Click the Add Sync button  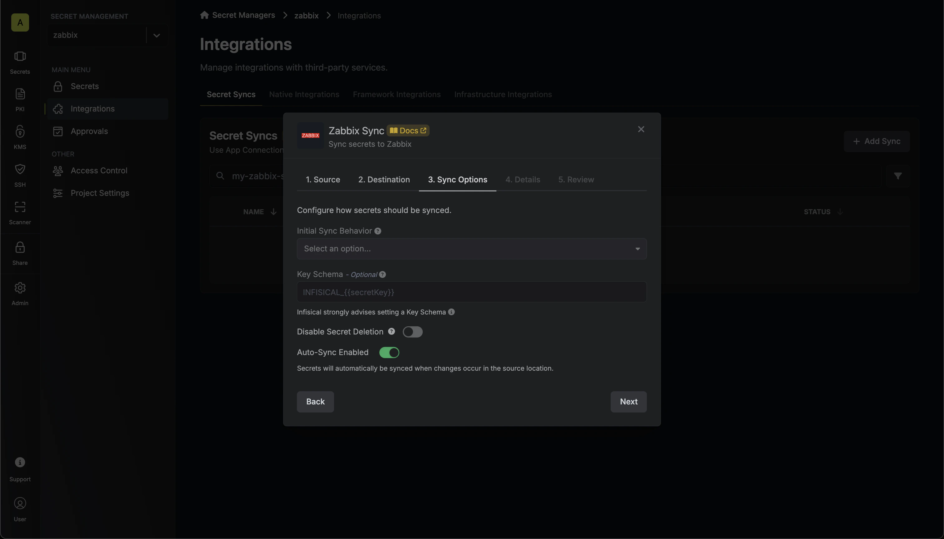pyautogui.click(x=876, y=141)
